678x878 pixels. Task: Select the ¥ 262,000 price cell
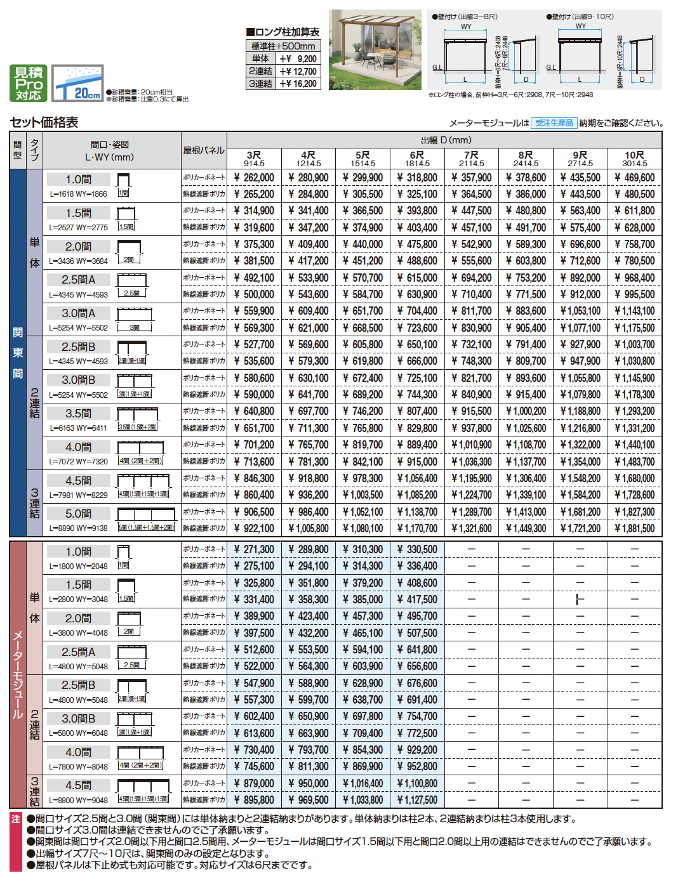[254, 178]
